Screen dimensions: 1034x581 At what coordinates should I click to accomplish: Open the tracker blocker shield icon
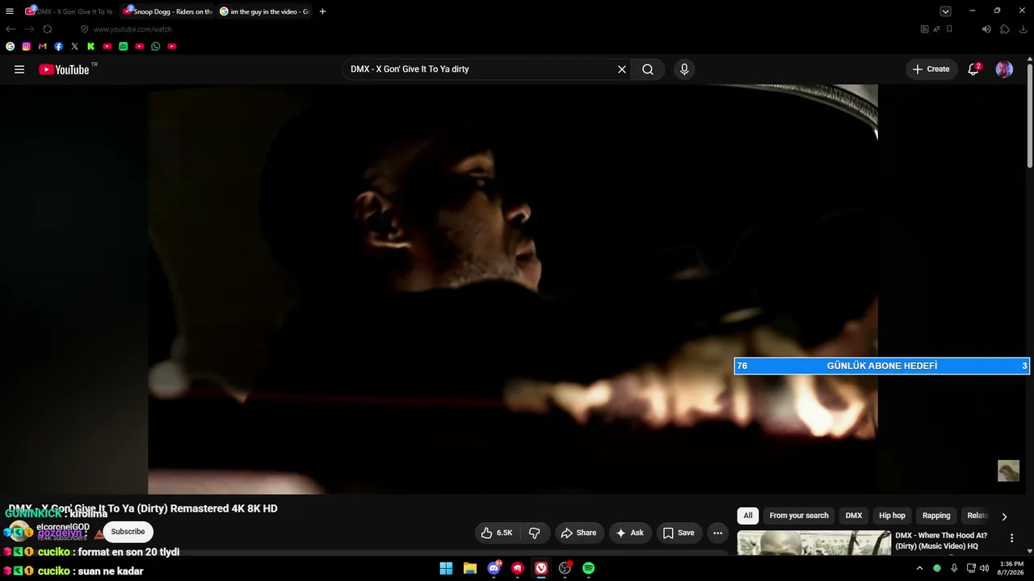click(x=84, y=29)
